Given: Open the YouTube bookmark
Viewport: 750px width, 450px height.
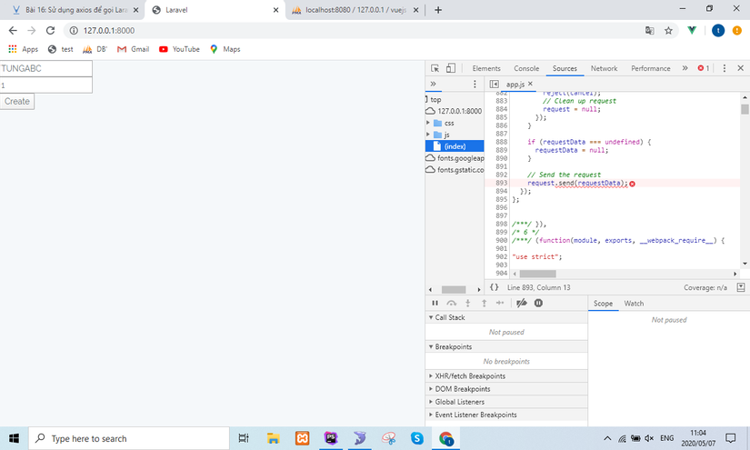Looking at the screenshot, I should coord(179,49).
